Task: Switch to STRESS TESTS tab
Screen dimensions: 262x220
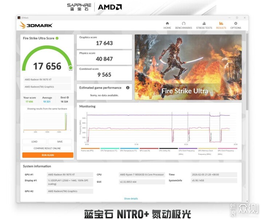Action: click(x=204, y=26)
